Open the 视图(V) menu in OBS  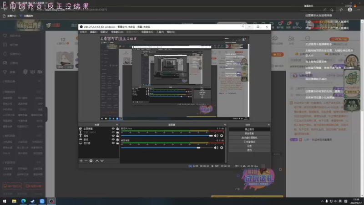104,32
